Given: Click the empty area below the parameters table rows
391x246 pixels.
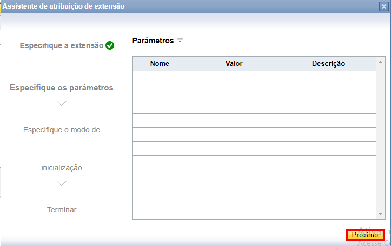Looking at the screenshot, I should 254,187.
